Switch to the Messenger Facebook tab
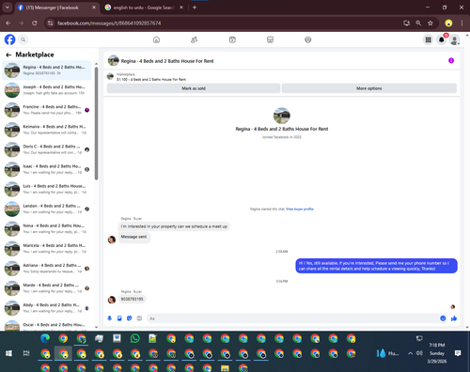The height and width of the screenshot is (372, 470). pos(56,8)
